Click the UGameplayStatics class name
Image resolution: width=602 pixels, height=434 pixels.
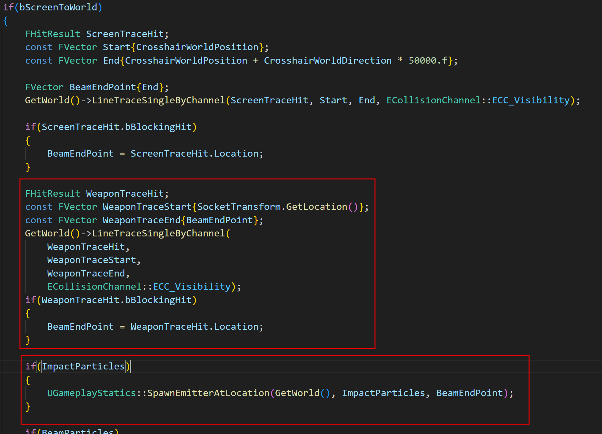tap(92, 393)
